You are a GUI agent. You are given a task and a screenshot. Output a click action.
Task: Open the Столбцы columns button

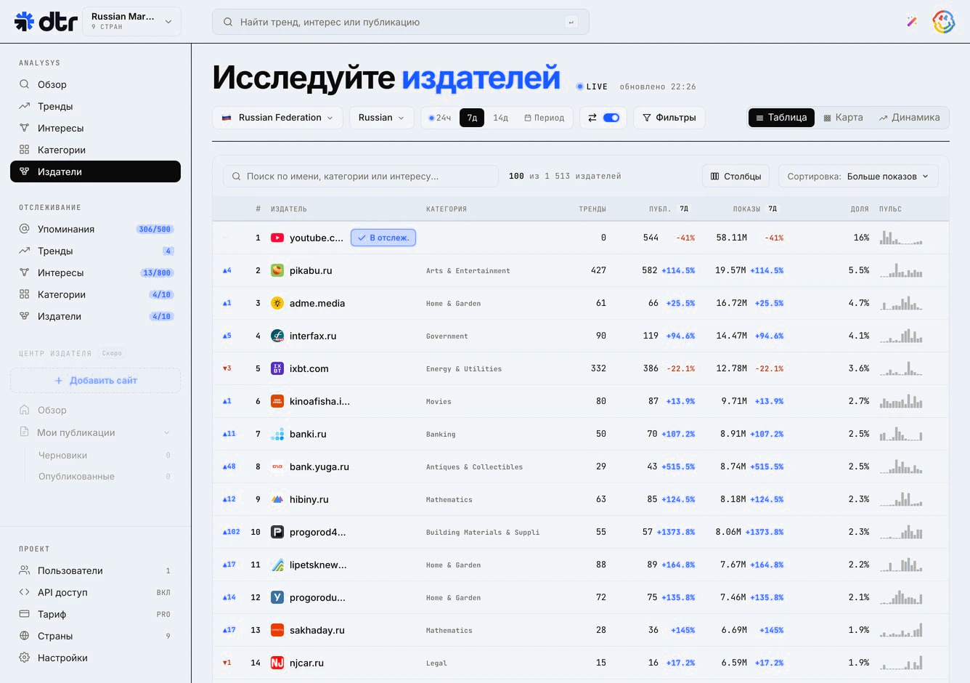point(736,176)
